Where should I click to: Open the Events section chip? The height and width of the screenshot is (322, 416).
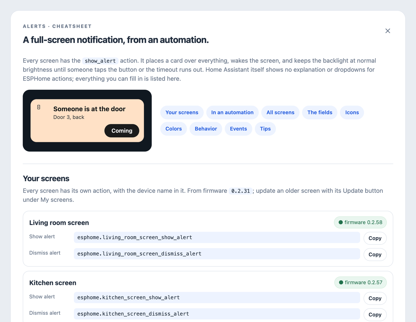pos(239,129)
